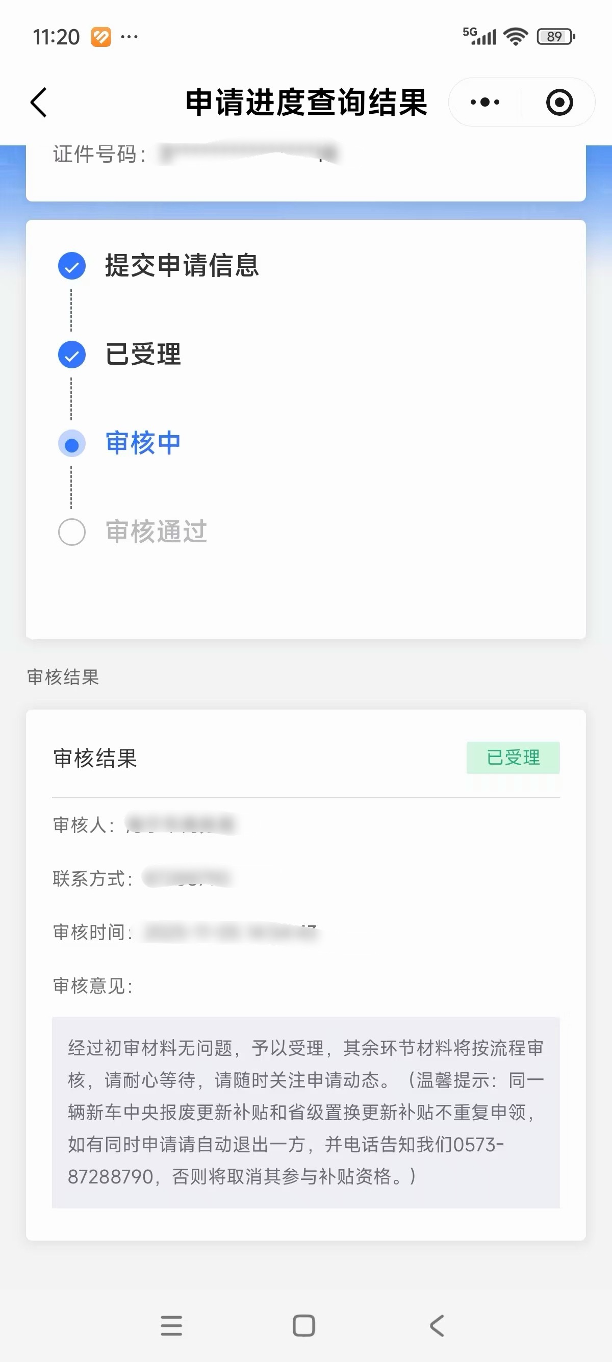Tap the WiFi signal icon
This screenshot has height=1362, width=612.
(515, 37)
